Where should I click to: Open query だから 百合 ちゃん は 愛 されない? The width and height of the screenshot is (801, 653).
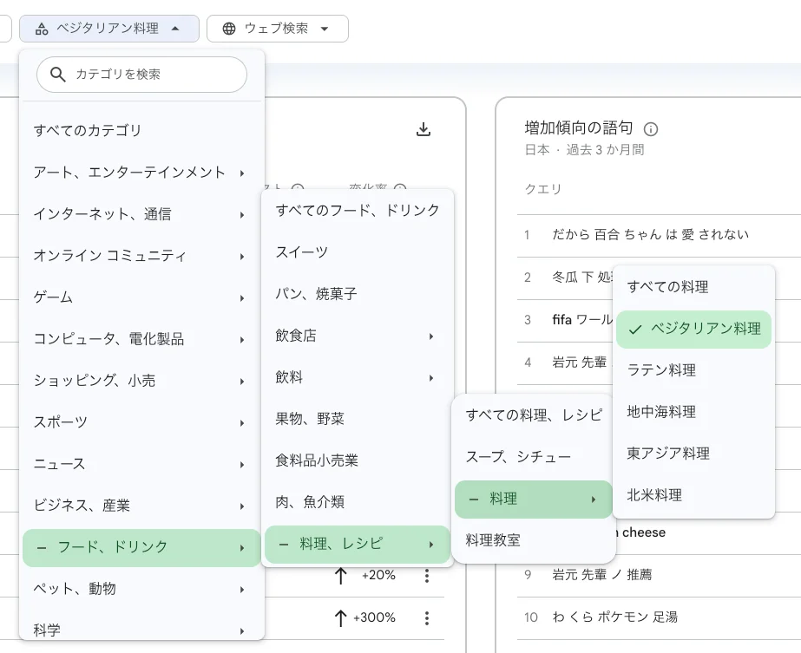point(650,235)
